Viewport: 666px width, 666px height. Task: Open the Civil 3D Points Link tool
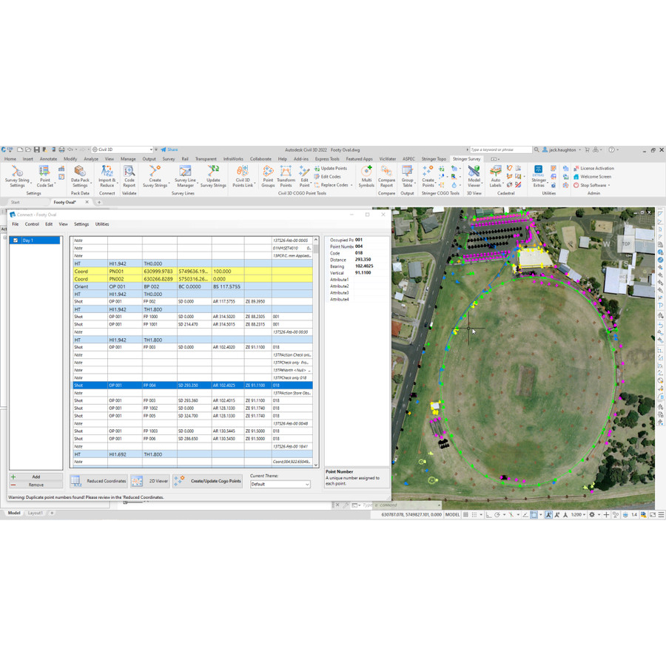(243, 176)
